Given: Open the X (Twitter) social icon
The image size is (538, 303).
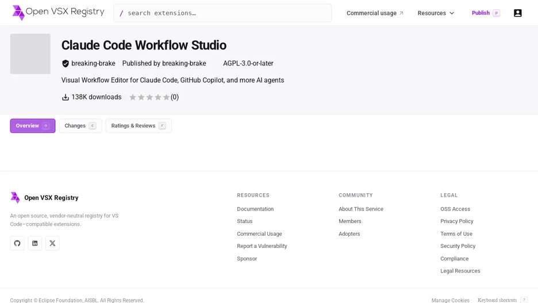Looking at the screenshot, I should [52, 243].
